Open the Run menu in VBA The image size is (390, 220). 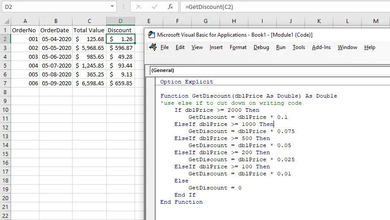281,47
